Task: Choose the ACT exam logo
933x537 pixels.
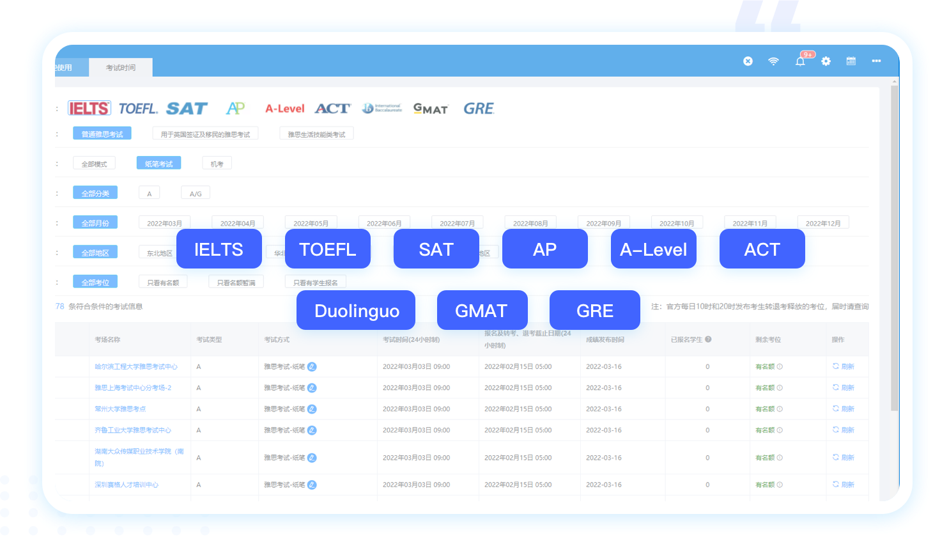Action: (332, 109)
